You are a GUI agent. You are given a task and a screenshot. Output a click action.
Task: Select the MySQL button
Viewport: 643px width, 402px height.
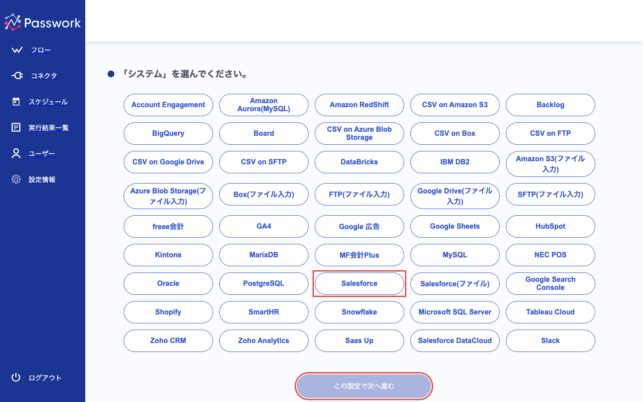point(455,255)
